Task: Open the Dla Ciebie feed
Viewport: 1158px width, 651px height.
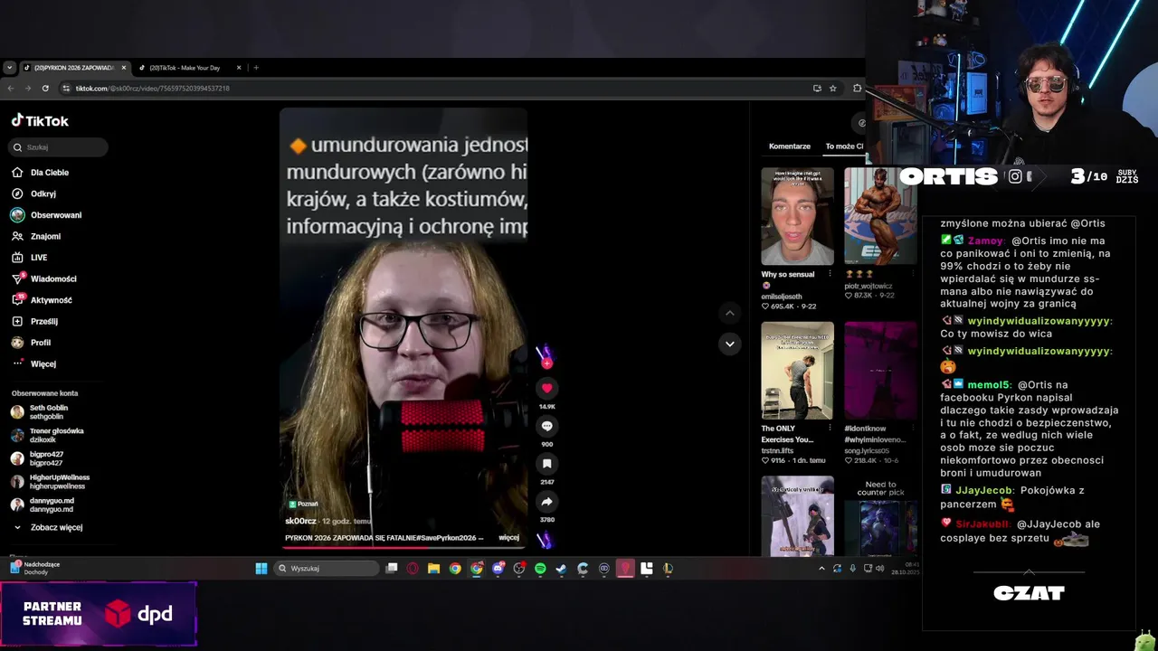Action: 41,172
